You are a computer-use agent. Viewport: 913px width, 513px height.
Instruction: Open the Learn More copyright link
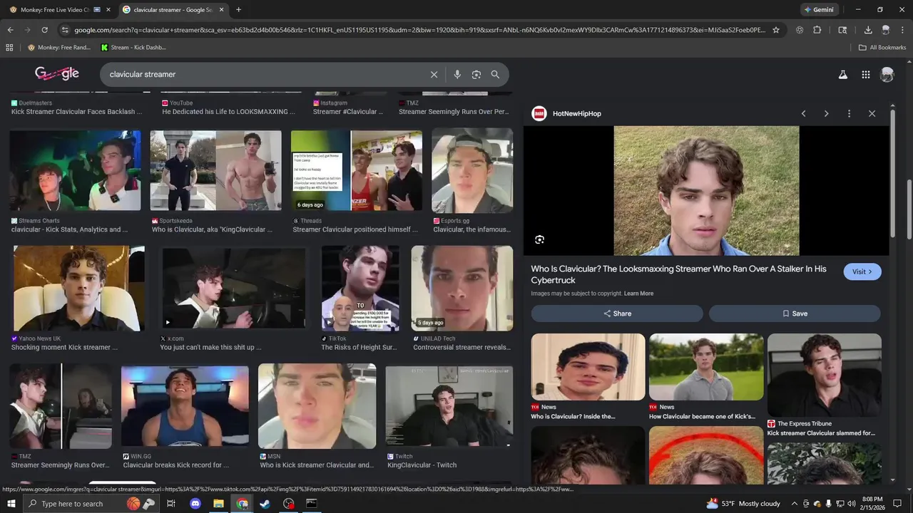[638, 294]
